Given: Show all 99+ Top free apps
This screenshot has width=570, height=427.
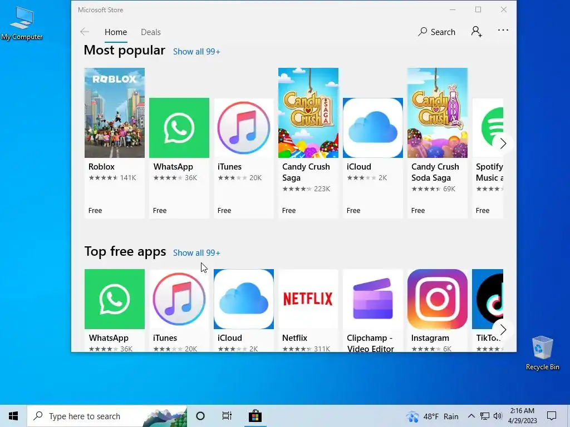Looking at the screenshot, I should coord(196,253).
